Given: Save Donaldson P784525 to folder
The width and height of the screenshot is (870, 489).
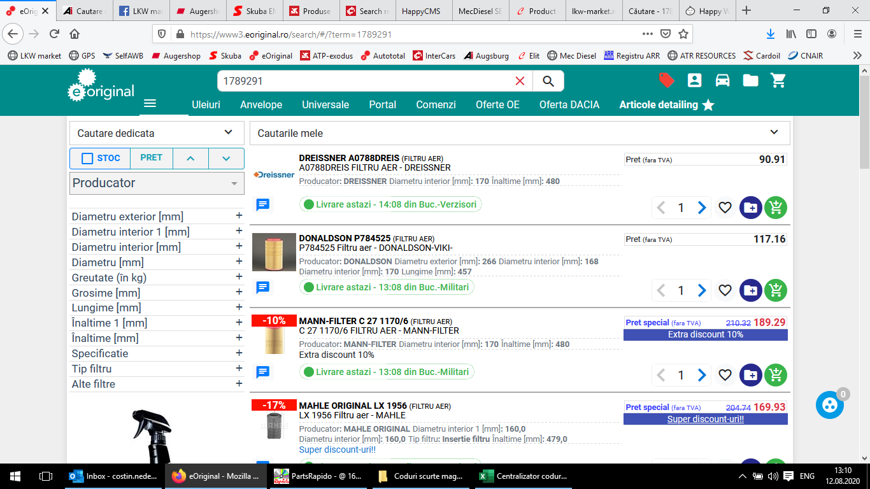Looking at the screenshot, I should pos(750,290).
